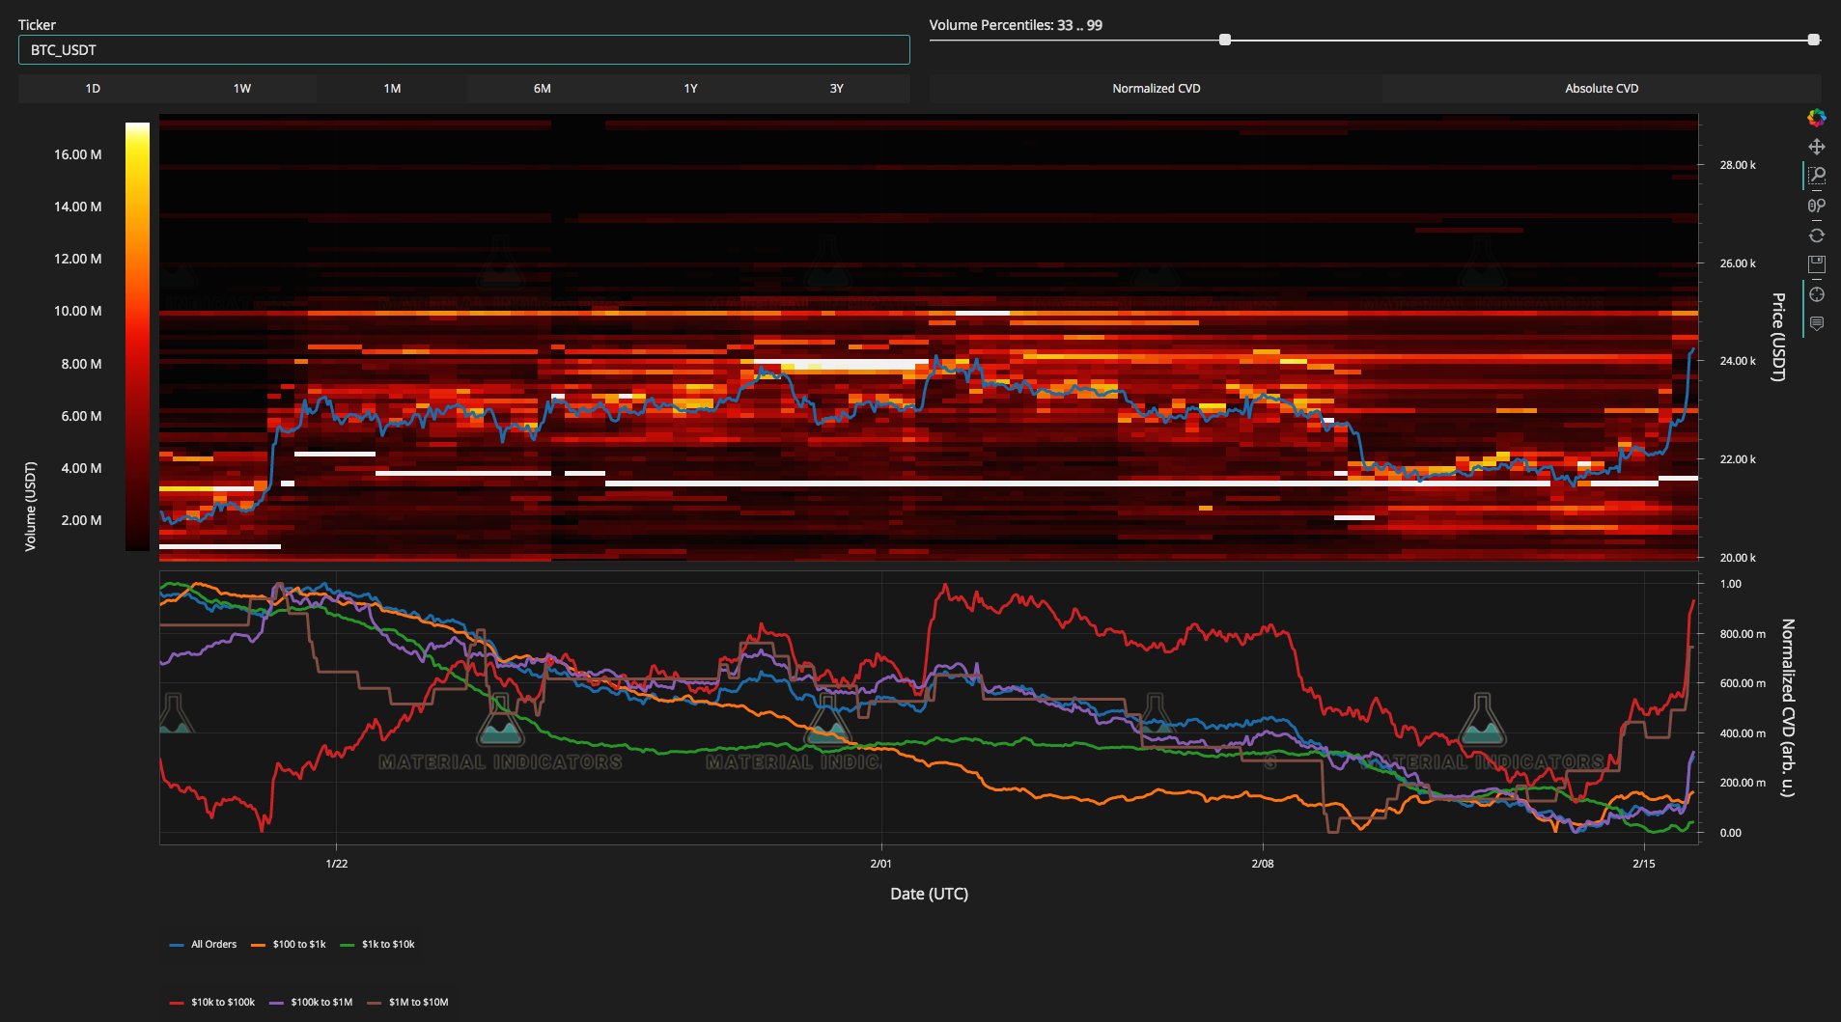Screen dimensions: 1841x1022
Task: Switch to the 1D timeframe
Action: (x=93, y=88)
